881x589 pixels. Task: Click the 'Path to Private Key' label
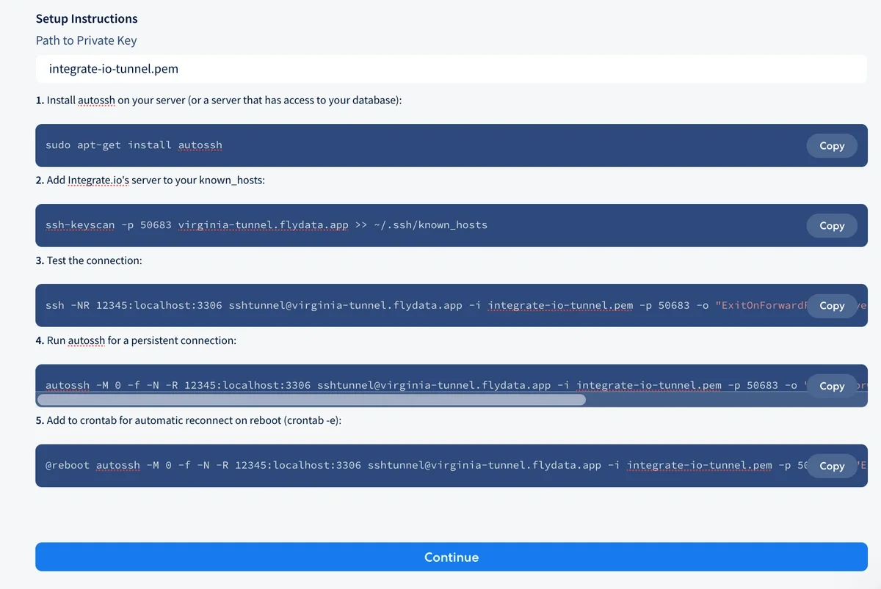pos(86,40)
